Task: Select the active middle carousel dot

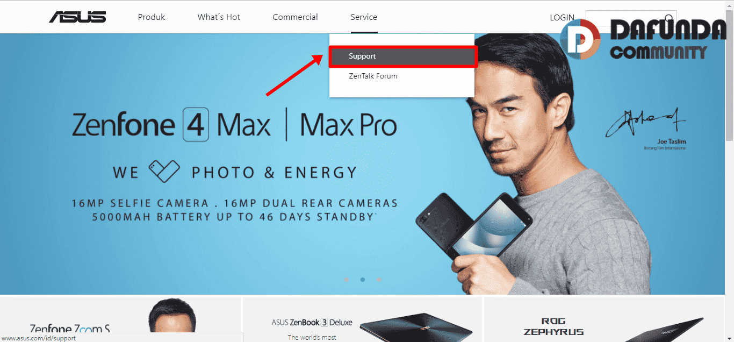Action: tap(363, 280)
